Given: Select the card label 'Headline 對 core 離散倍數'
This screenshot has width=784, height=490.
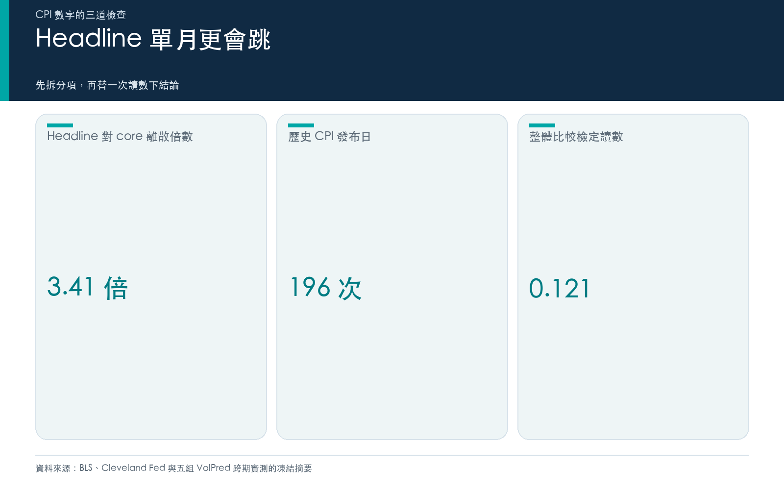Looking at the screenshot, I should pos(120,136).
